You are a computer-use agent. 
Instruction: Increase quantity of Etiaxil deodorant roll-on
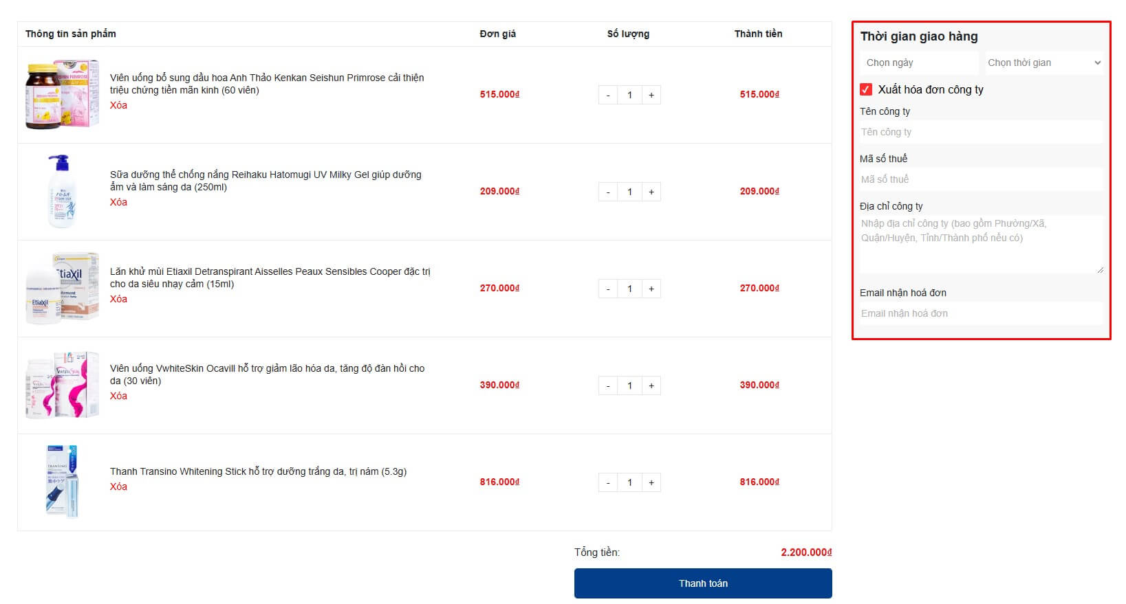coord(651,289)
